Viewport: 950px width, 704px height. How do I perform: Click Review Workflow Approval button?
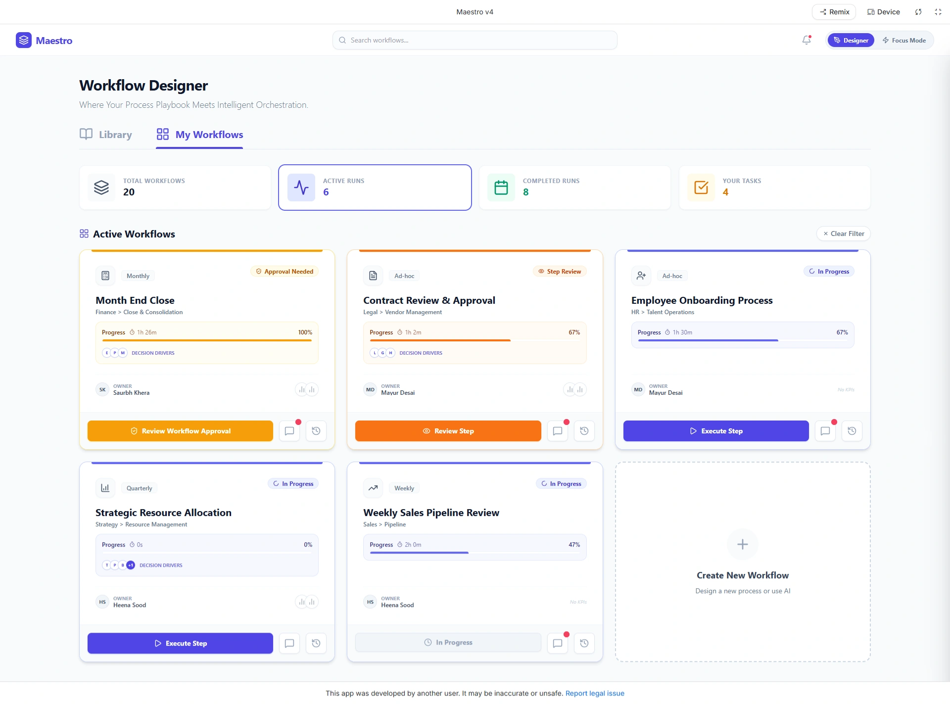pyautogui.click(x=181, y=431)
